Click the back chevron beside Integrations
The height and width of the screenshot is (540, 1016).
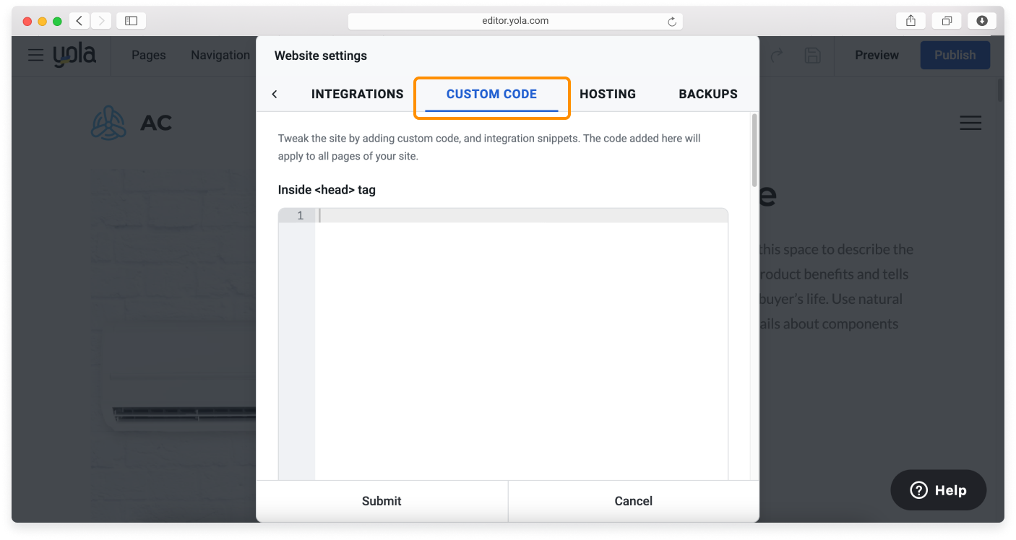click(x=274, y=94)
